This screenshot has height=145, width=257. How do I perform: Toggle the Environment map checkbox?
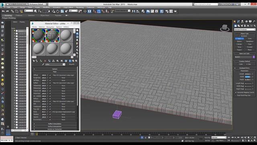(x=50, y=120)
